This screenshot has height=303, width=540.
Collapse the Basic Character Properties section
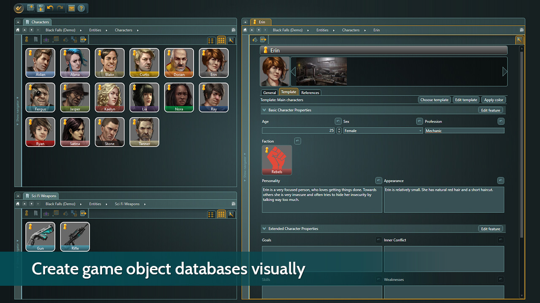tap(264, 110)
